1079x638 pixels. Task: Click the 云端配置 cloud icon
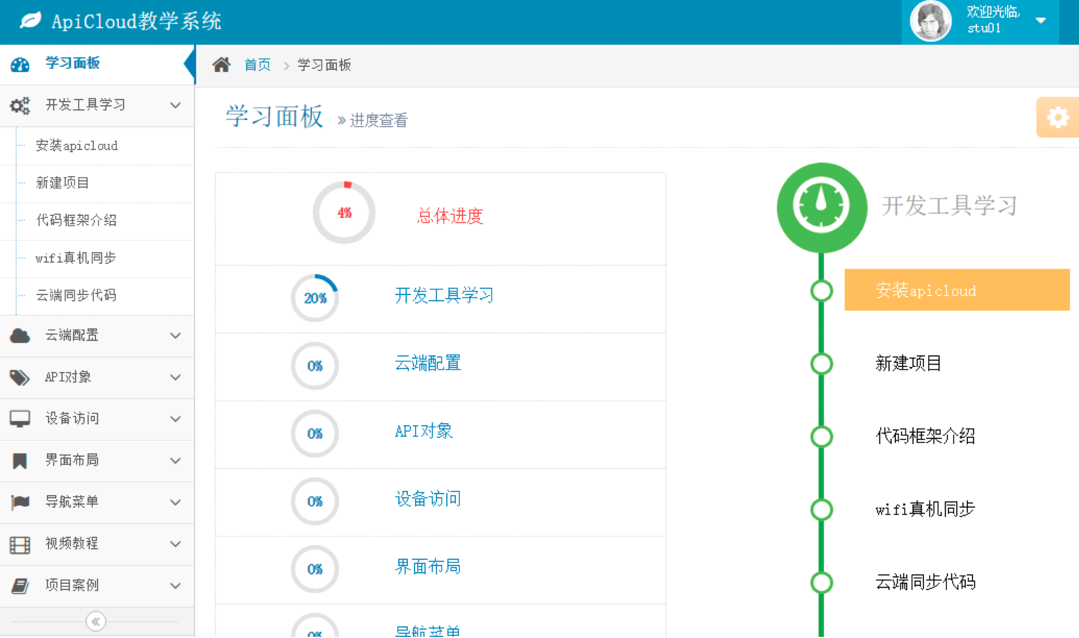(x=20, y=336)
